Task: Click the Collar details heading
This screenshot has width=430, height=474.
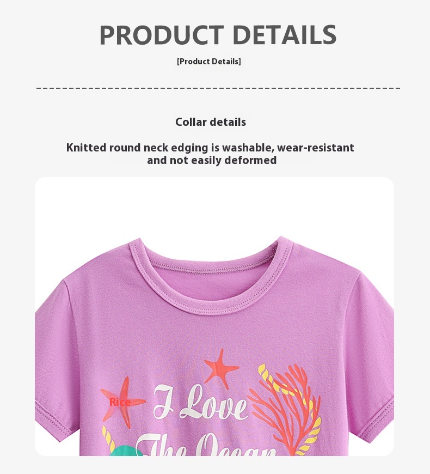Action: pyautogui.click(x=211, y=122)
